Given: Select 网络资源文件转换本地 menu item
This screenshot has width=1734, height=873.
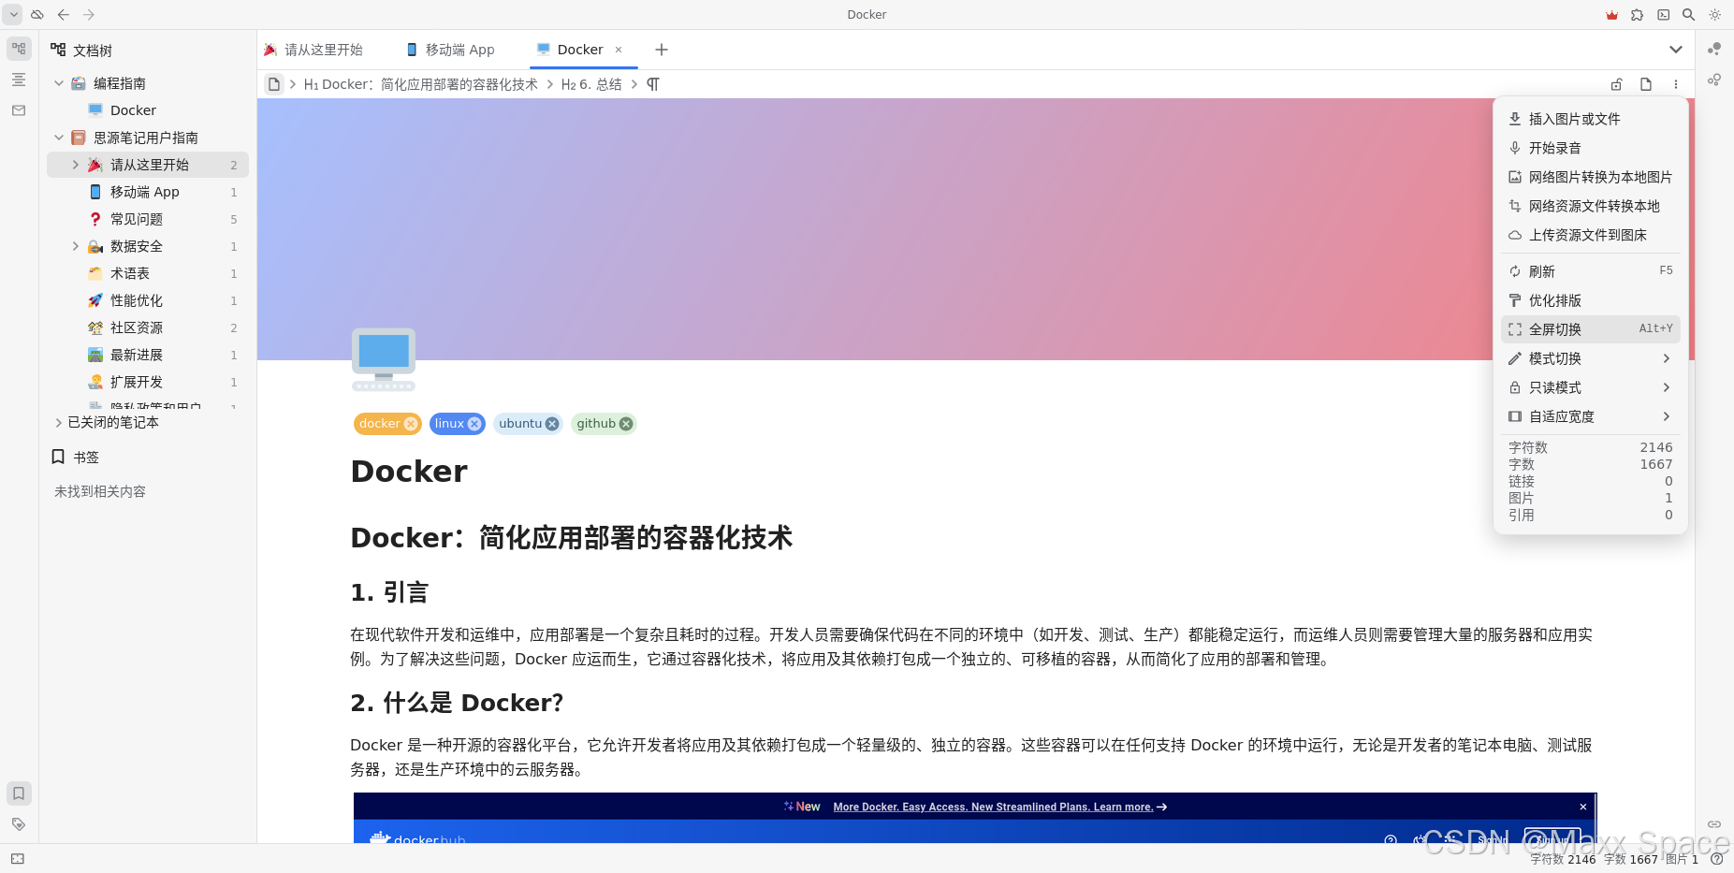Looking at the screenshot, I should click(x=1591, y=206).
